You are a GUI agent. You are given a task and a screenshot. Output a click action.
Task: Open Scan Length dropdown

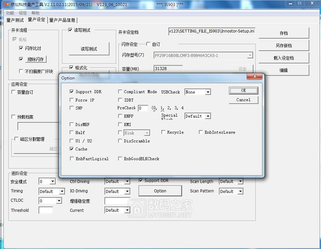click(241, 181)
